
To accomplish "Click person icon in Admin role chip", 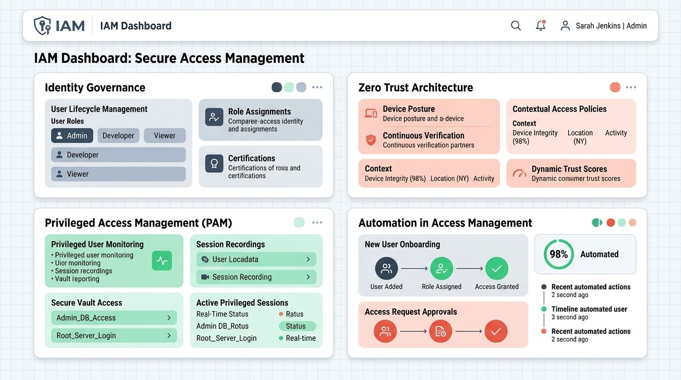I will 59,136.
